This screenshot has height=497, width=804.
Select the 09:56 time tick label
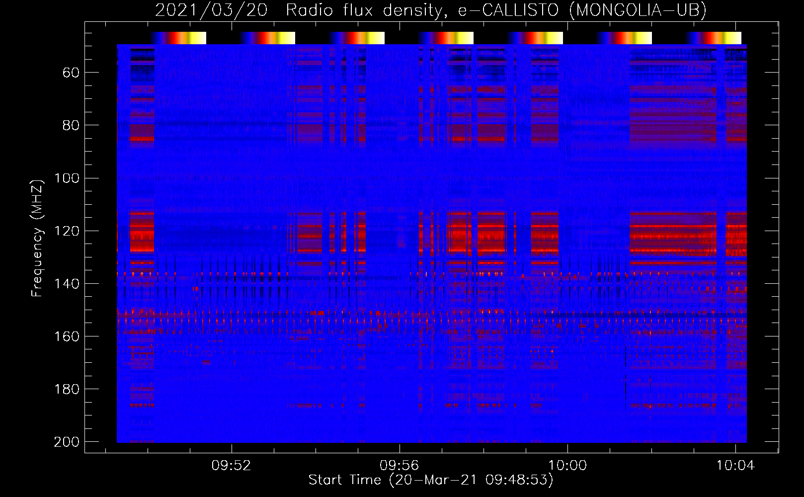tap(399, 466)
